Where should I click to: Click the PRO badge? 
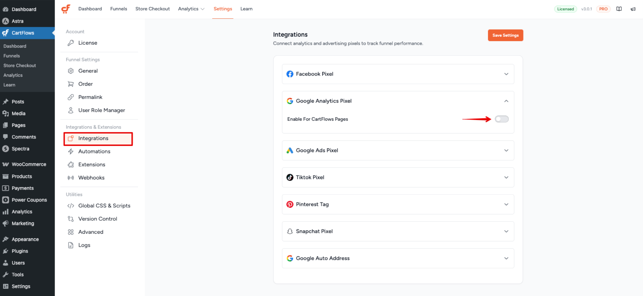tap(603, 9)
